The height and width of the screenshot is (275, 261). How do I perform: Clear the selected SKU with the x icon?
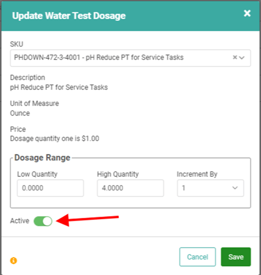click(x=235, y=58)
